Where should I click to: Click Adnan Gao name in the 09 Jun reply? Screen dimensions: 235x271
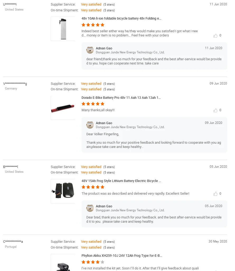[104, 123]
